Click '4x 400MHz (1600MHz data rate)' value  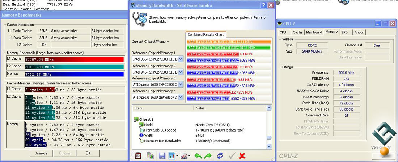click(220, 130)
